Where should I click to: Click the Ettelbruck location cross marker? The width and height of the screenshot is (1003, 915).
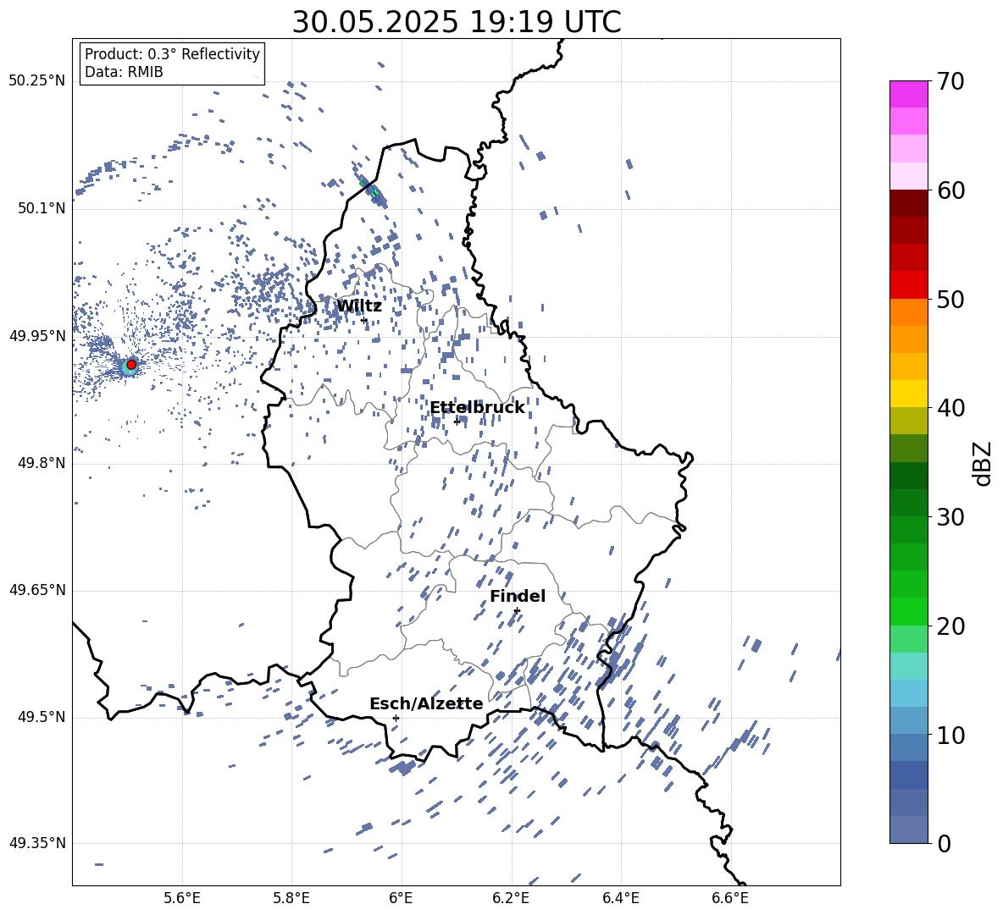pos(457,422)
